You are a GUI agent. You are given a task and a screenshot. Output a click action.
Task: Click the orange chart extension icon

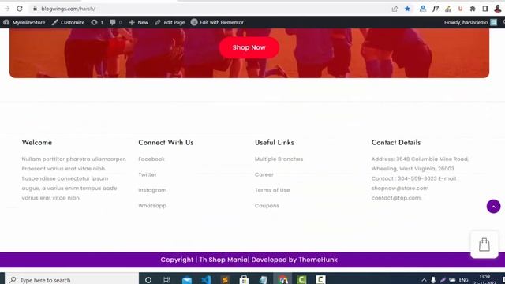[448, 9]
